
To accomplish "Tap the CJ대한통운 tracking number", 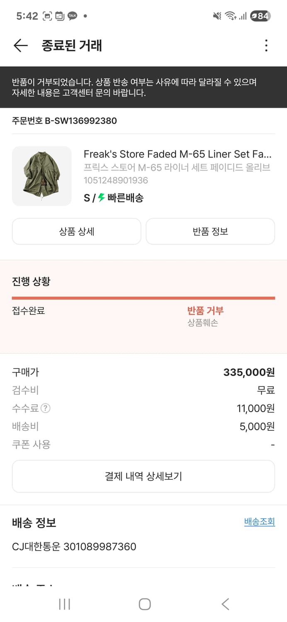I will click(74, 547).
